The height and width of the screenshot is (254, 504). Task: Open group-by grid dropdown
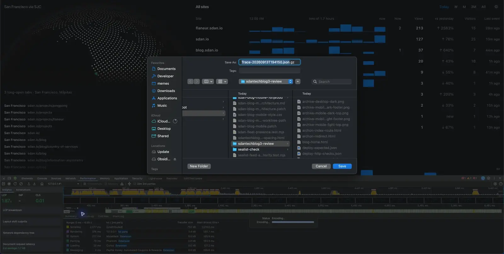pos(222,81)
